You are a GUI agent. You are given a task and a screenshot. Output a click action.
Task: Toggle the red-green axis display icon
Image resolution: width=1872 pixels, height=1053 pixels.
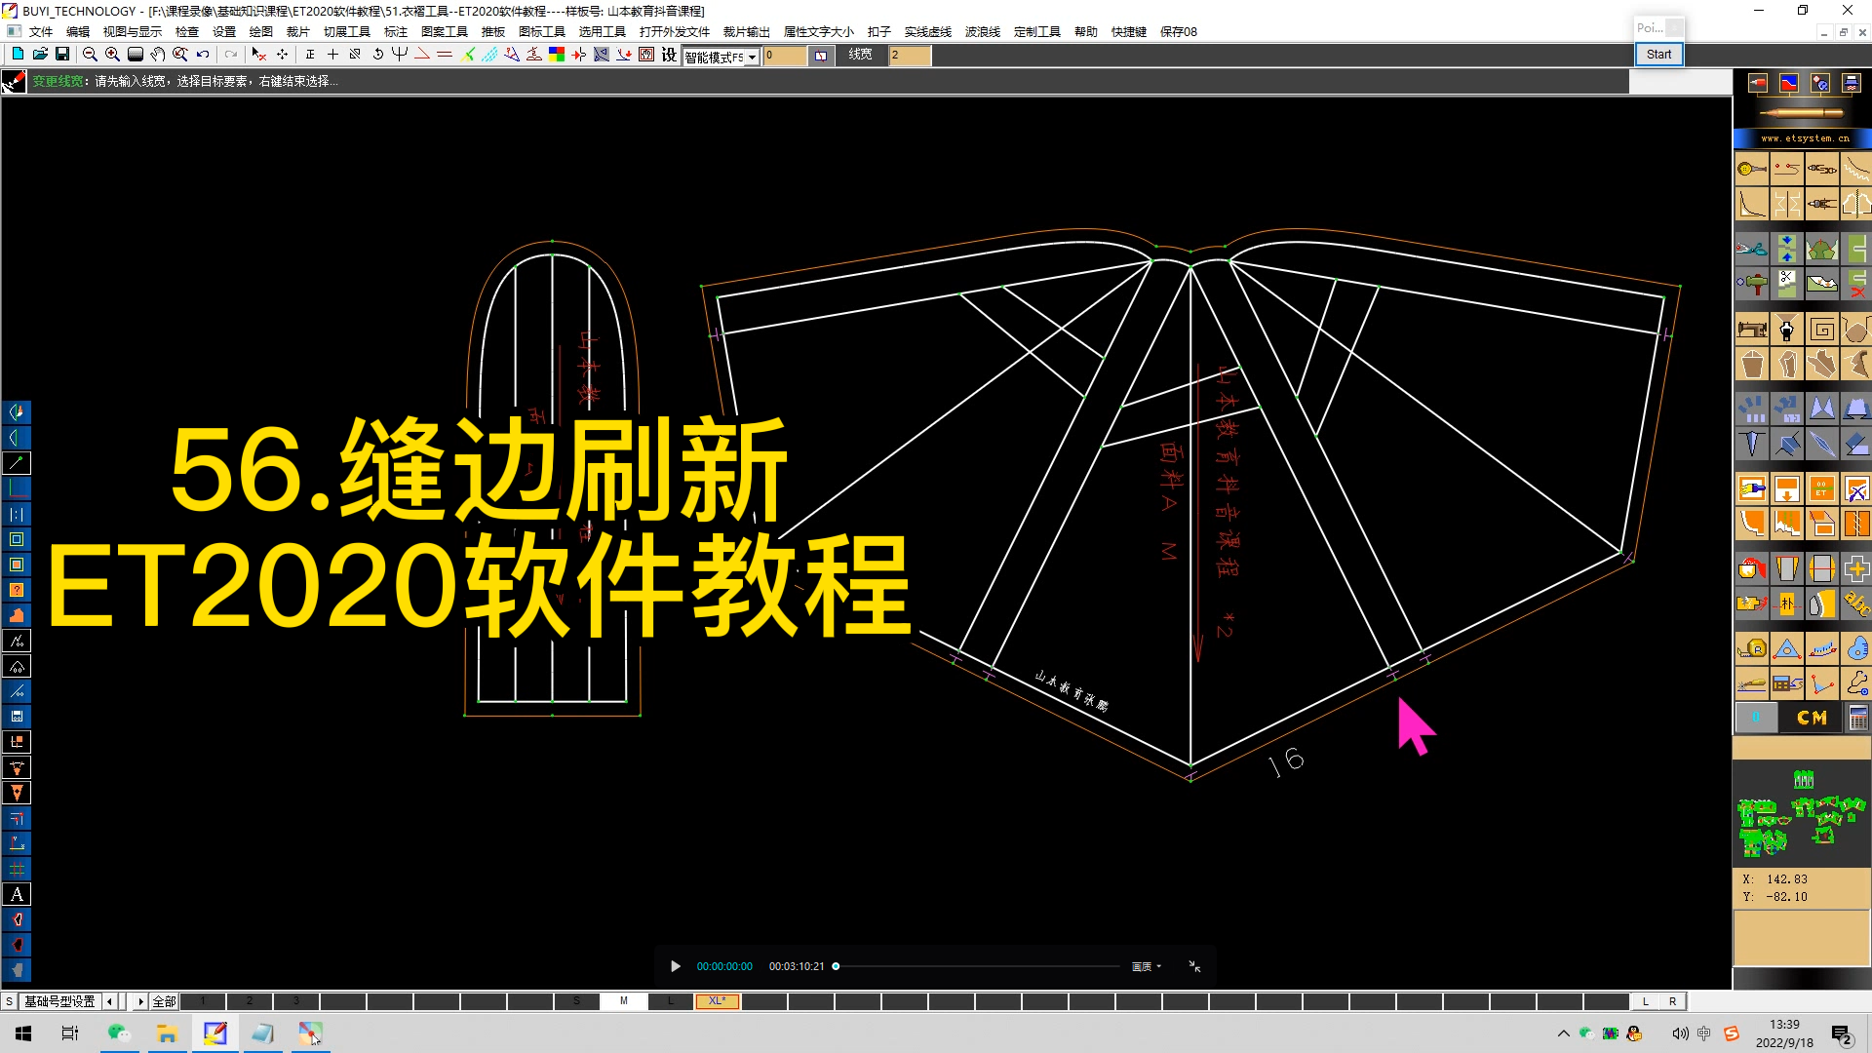pos(17,488)
